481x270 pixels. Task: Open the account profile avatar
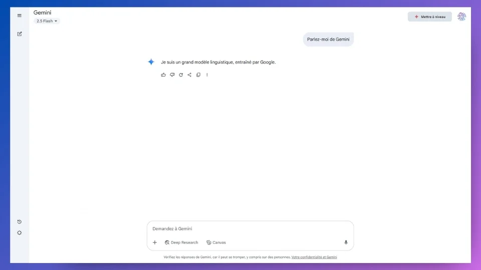[461, 16]
